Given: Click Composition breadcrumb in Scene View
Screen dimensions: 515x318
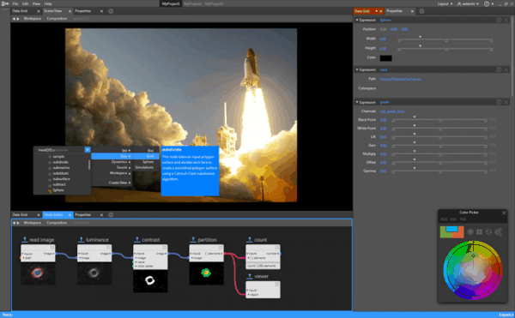Looking at the screenshot, I should (x=57, y=19).
